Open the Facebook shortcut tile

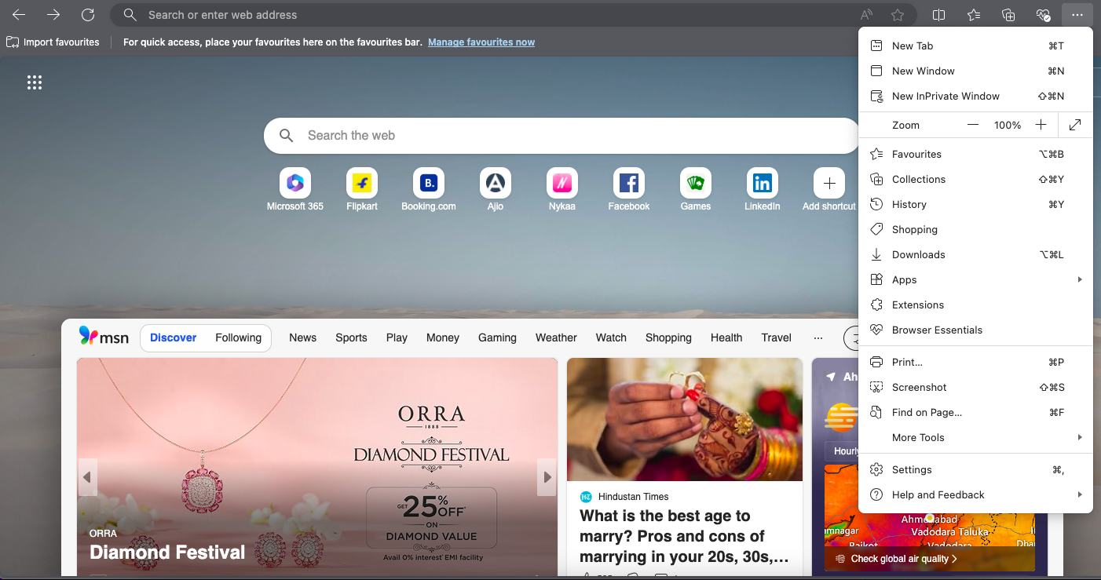(629, 190)
